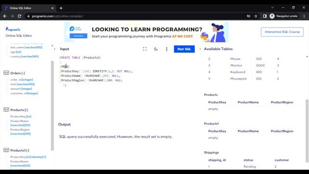This screenshot has width=309, height=174.
Task: Collapse the Products [-] table in sidebar
Action: [x=19, y=110]
